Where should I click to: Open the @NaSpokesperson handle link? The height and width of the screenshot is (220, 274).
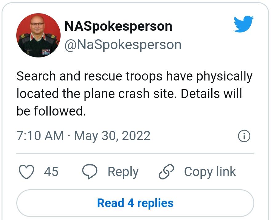pyautogui.click(x=123, y=45)
